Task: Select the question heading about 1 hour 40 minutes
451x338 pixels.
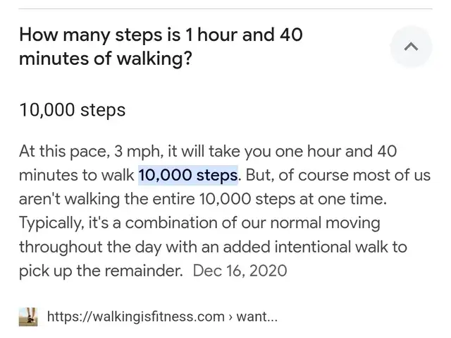Action: pos(161,47)
